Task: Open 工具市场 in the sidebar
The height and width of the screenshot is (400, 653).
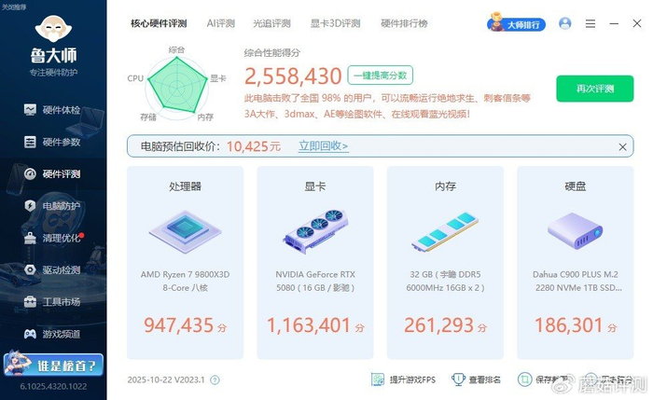Action: click(52, 302)
